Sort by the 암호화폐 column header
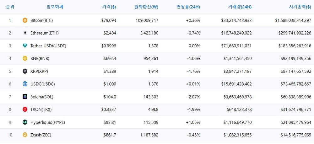314x144 pixels. [55, 7]
